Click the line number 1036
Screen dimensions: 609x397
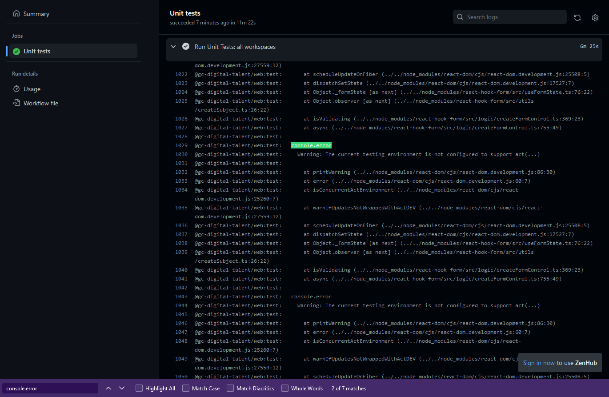pos(181,225)
